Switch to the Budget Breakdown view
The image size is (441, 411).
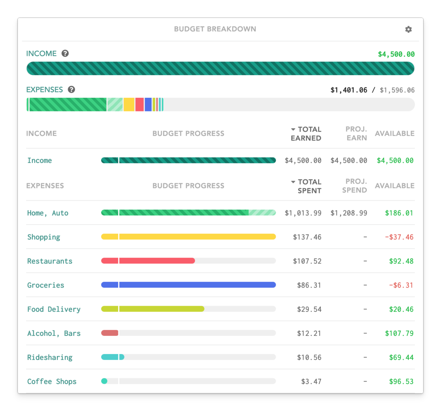pos(215,29)
